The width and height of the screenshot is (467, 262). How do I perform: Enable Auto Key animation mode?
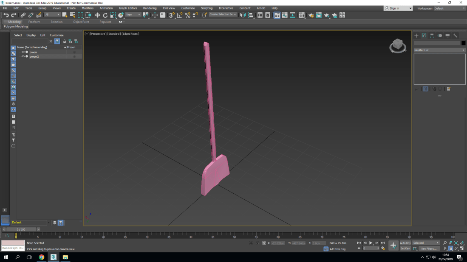(x=405, y=242)
